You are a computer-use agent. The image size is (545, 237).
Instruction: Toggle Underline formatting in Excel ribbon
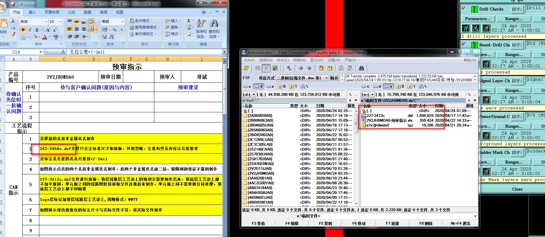tap(37, 30)
